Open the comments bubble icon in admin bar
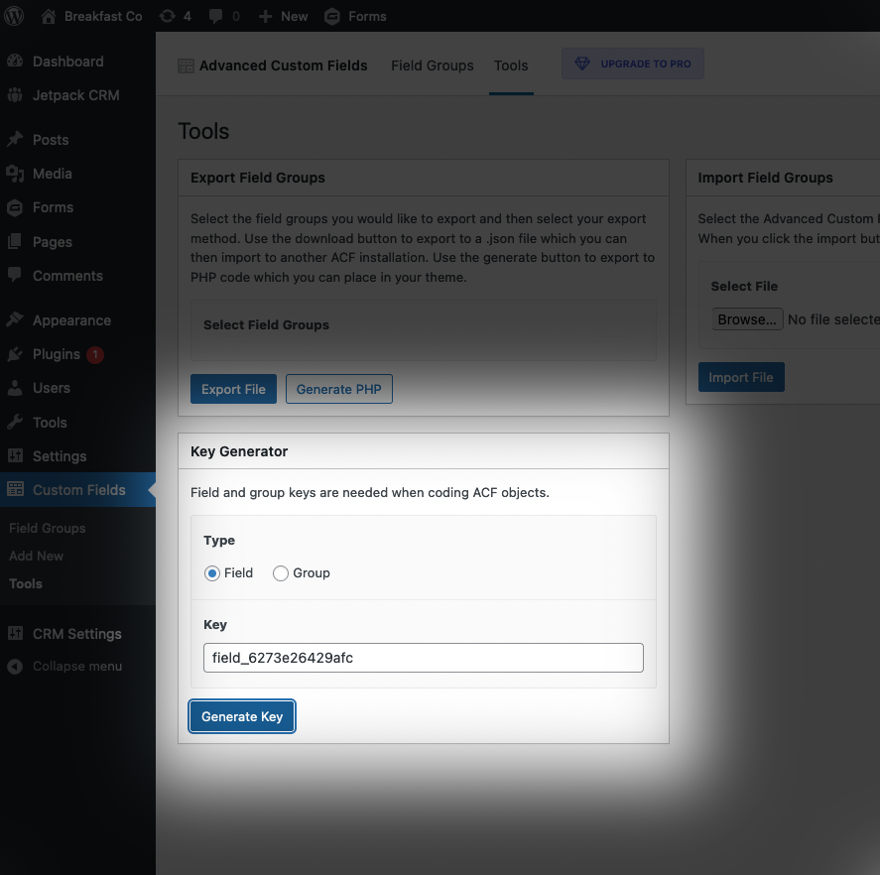880x875 pixels. (x=215, y=16)
